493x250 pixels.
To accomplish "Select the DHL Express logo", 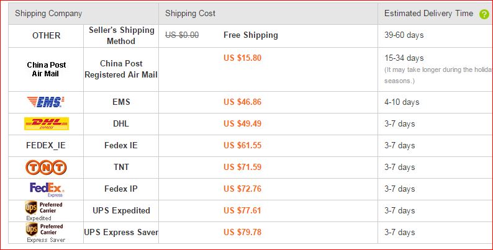I will pyautogui.click(x=47, y=123).
